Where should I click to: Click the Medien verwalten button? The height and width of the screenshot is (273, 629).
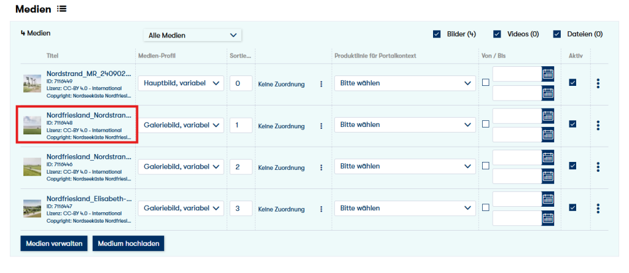54,244
